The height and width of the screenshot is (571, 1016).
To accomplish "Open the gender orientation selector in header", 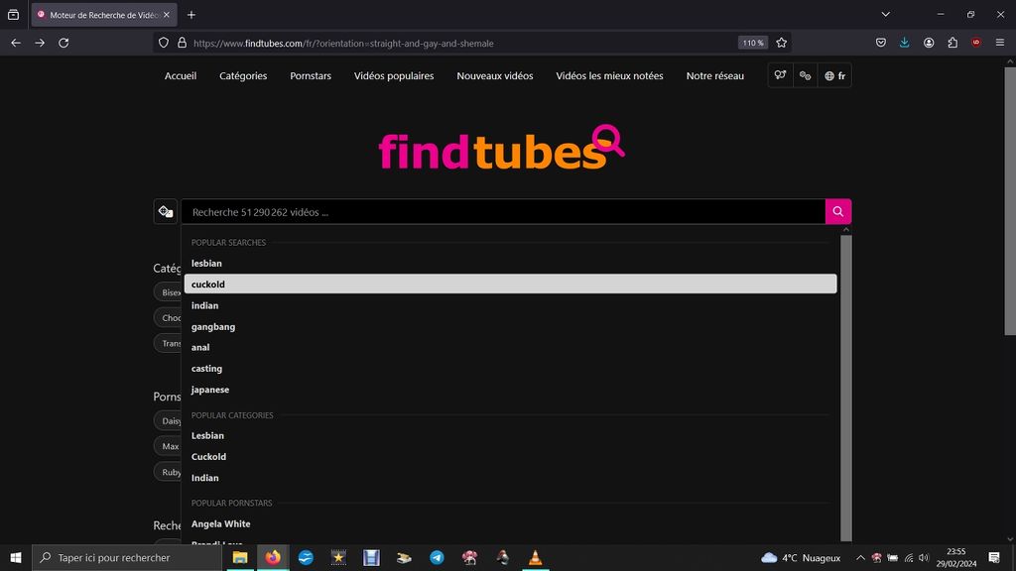I will [x=781, y=75].
